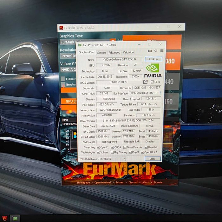The image size is (222, 222).
Task: Click the Resizable BAR value Disabled
Action: pos(150,141)
